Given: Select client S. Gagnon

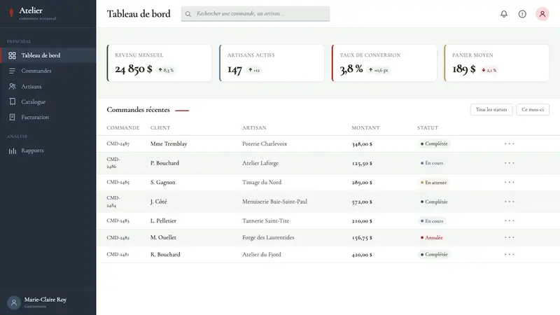Looking at the screenshot, I should point(163,182).
